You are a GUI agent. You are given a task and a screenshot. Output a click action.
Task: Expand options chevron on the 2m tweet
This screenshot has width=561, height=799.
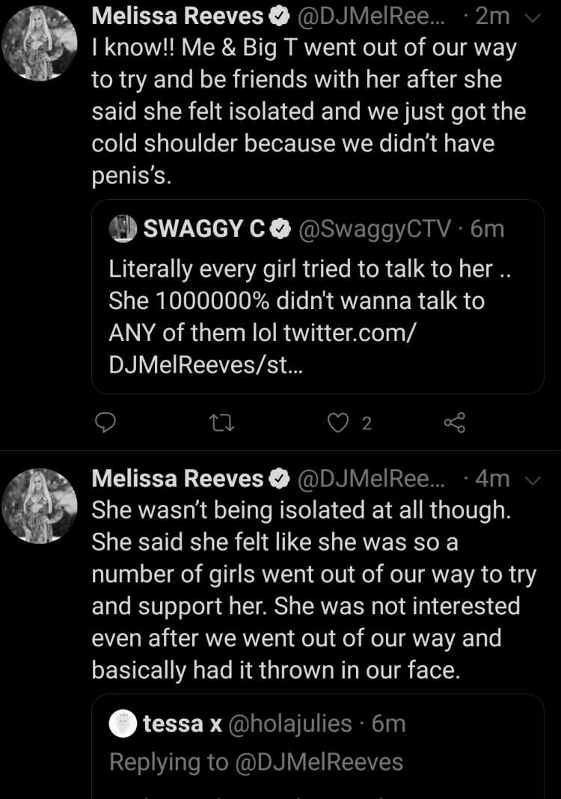point(533,19)
